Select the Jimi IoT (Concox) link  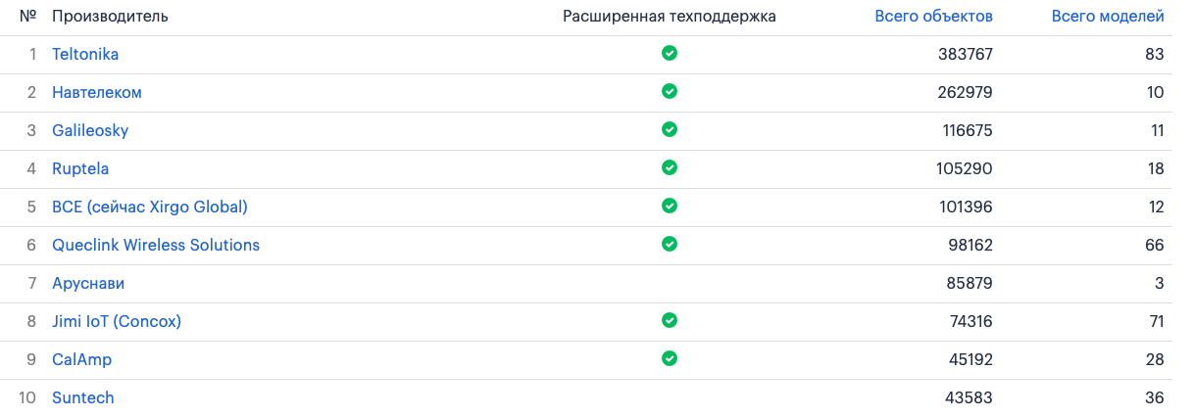pyautogui.click(x=117, y=322)
